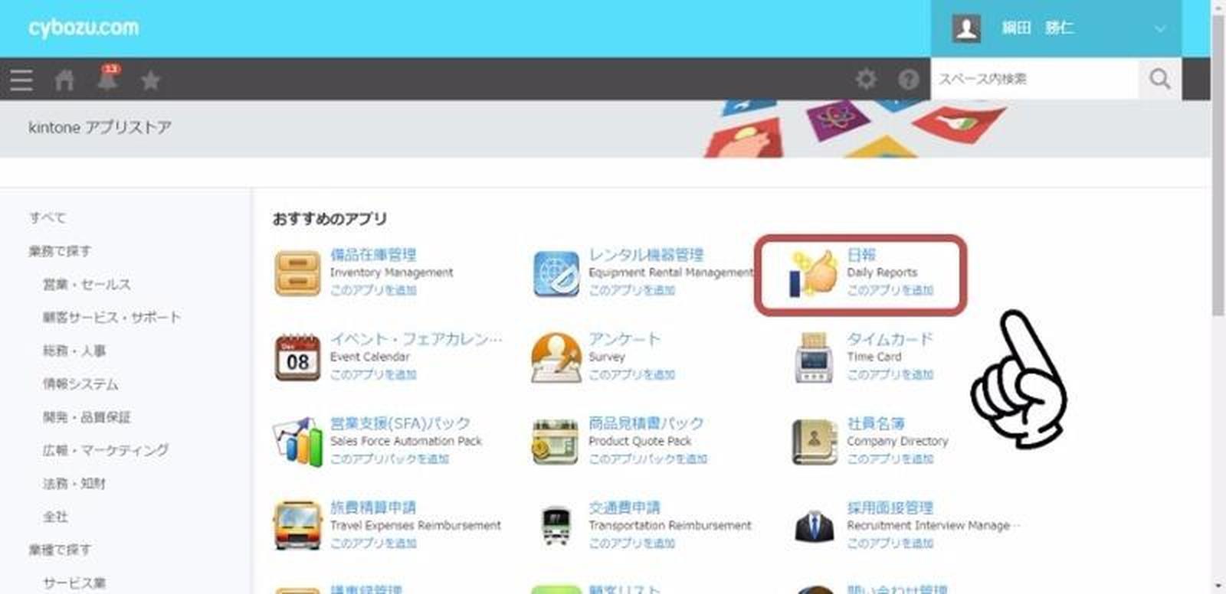
Task: Go to the home portal icon
Action: pos(64,80)
